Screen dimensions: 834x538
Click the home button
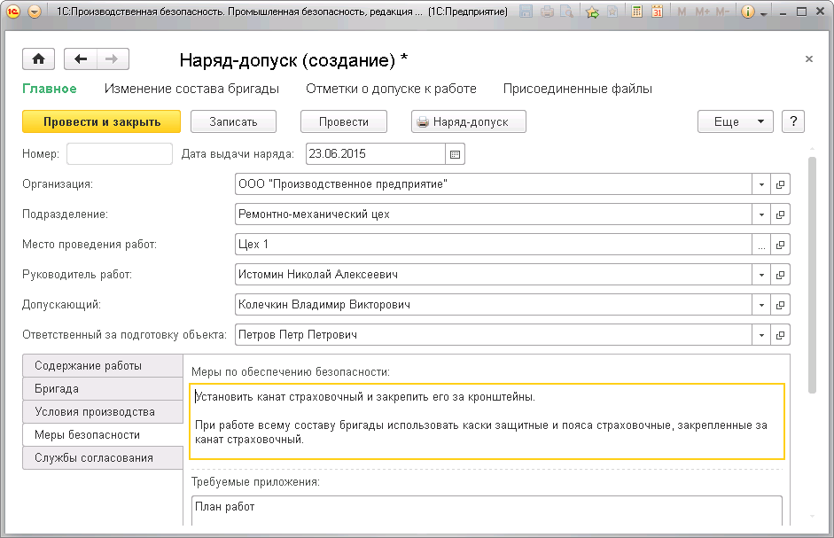[38, 59]
